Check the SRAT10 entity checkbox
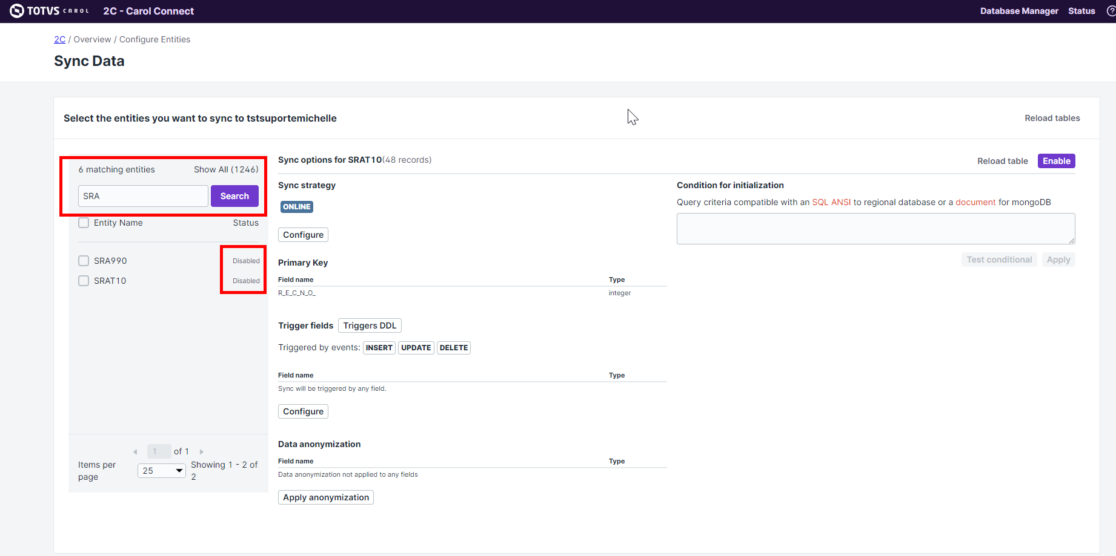 click(84, 281)
